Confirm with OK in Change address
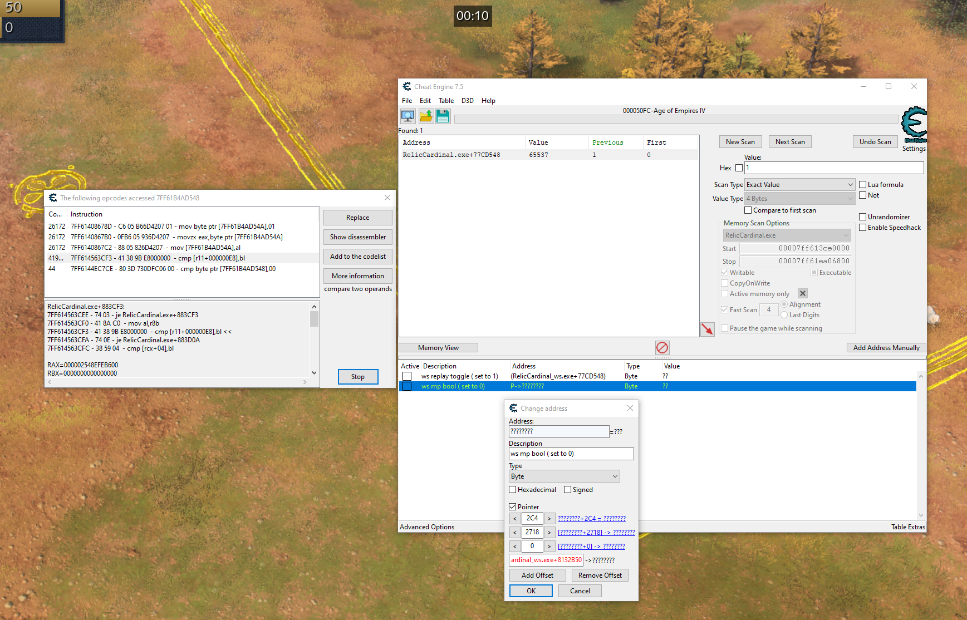Screen dimensions: 967x620 pos(531,591)
